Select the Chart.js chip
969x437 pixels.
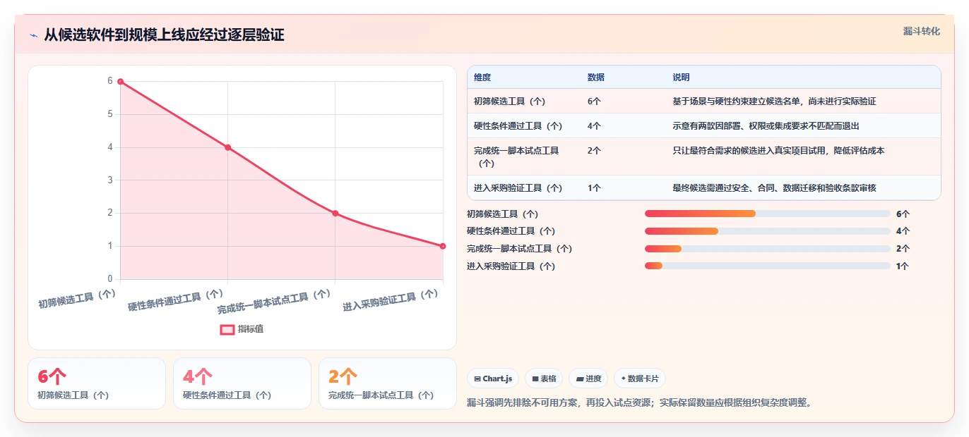click(493, 378)
